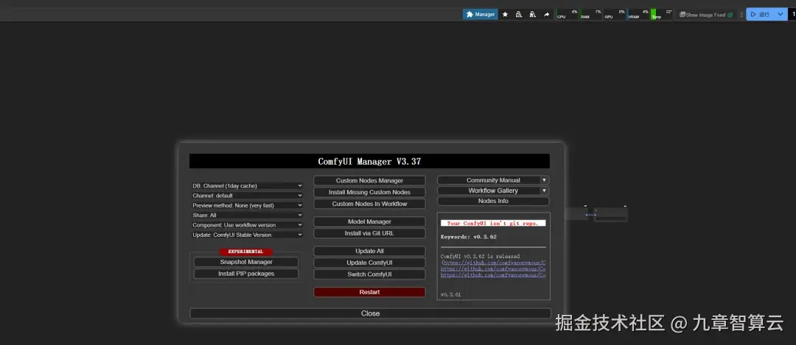Screen dimensions: 796x345
Task: Run the workflow with blue 运行 button
Action: [x=759, y=15]
